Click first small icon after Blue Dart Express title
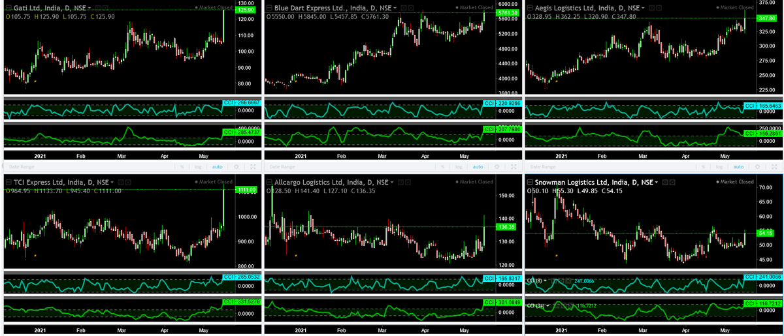 coord(403,8)
